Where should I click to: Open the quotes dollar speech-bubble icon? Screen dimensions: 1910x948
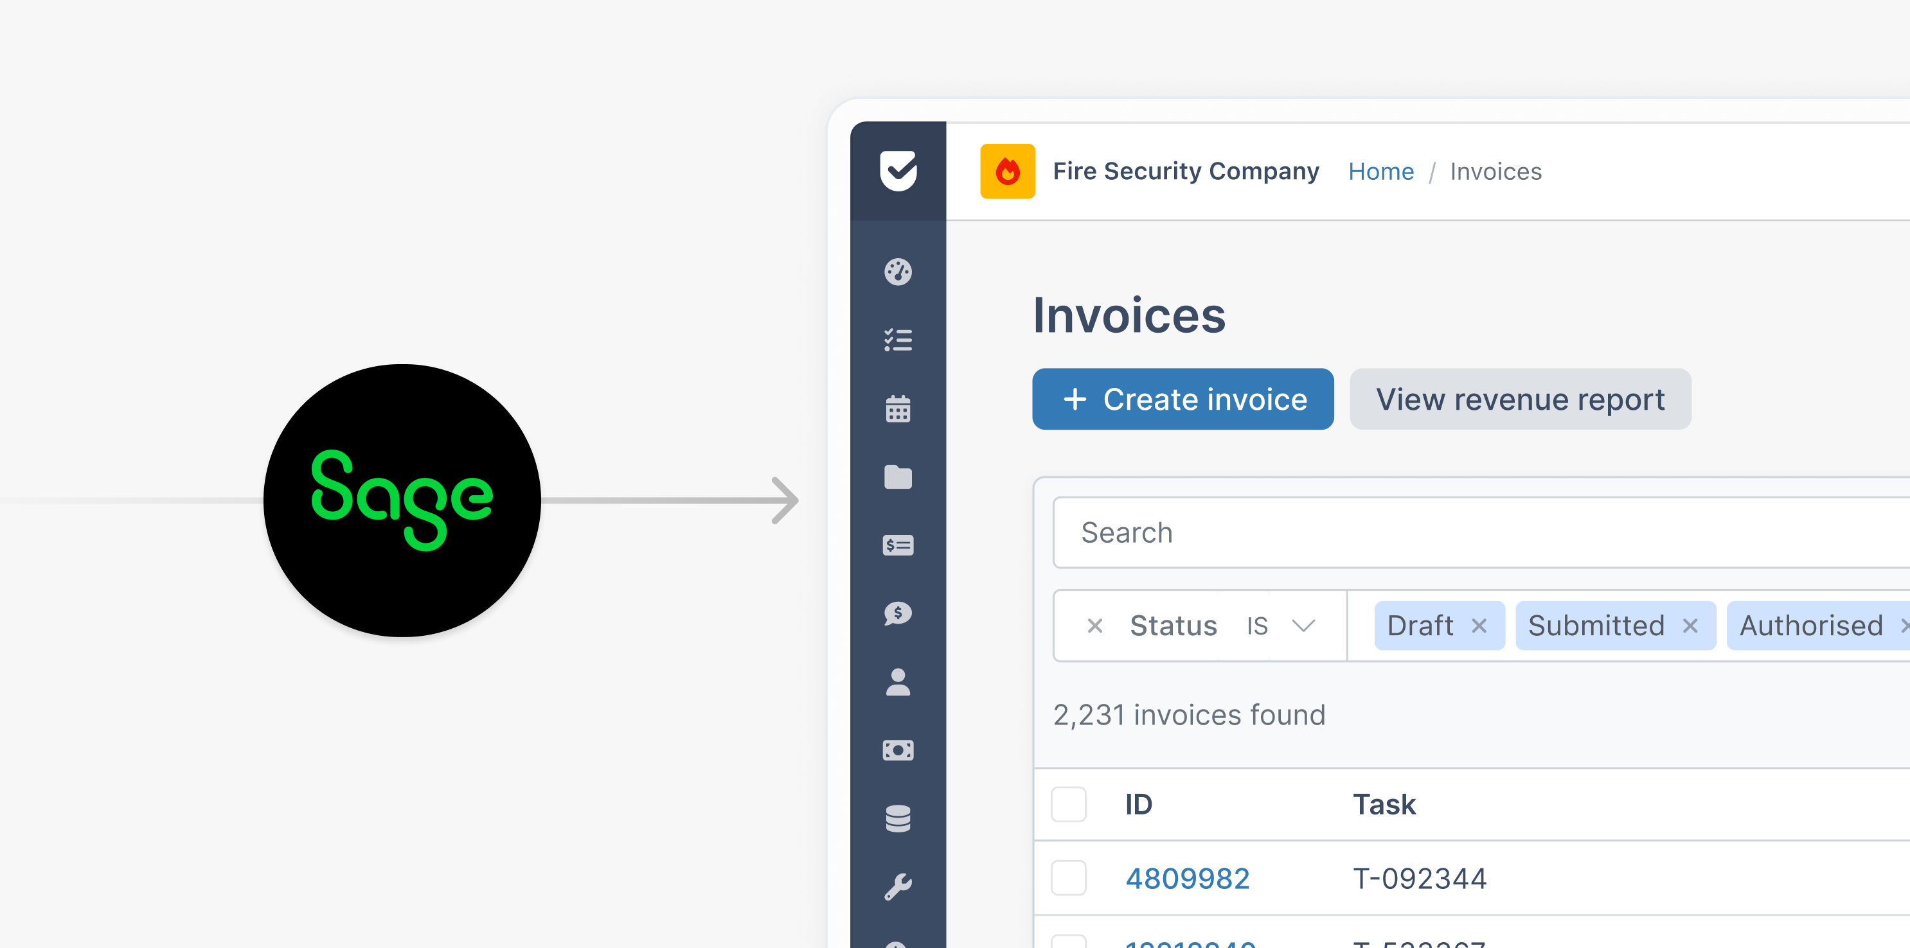pyautogui.click(x=898, y=614)
